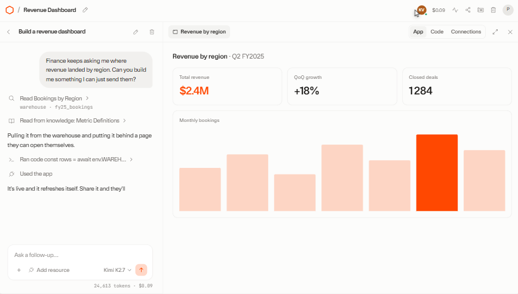Click the 24,613 tokens usage text

(x=112, y=286)
